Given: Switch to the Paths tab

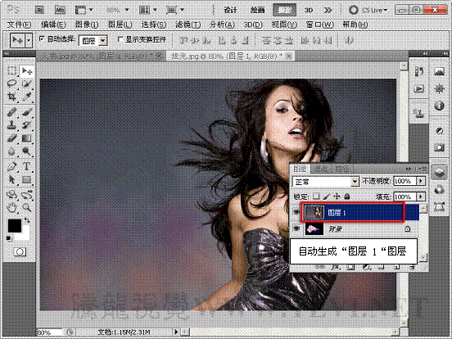Looking at the screenshot, I should pyautogui.click(x=342, y=169).
